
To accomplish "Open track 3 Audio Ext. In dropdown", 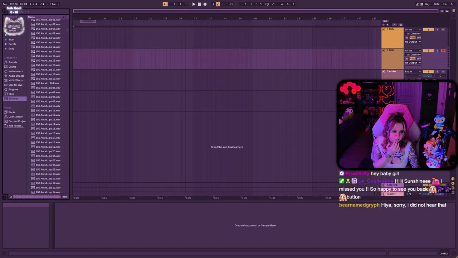I will [x=413, y=72].
